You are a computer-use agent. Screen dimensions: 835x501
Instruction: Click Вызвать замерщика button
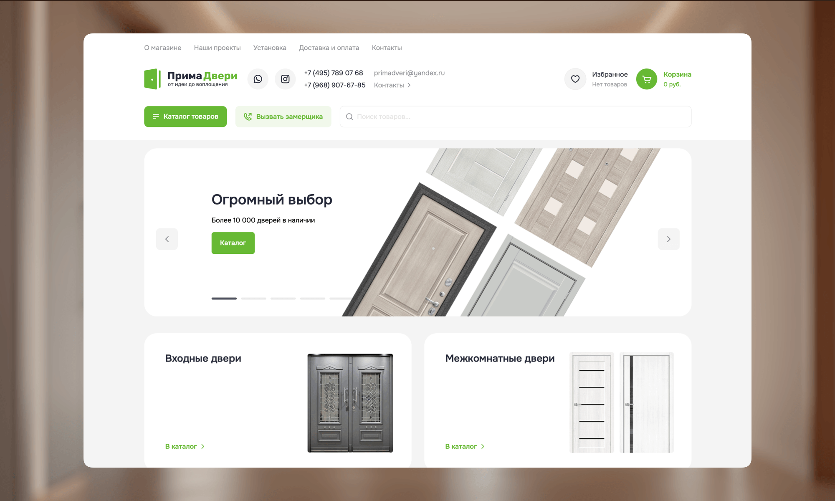click(x=283, y=116)
